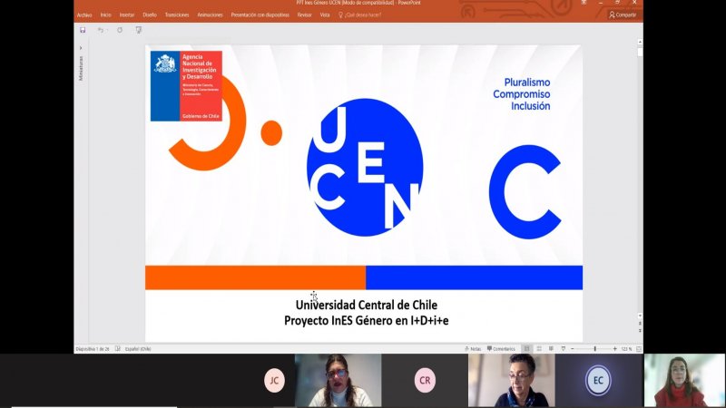726x408 pixels.
Task: Redo using the repeat arrow icon
Action: (120, 30)
